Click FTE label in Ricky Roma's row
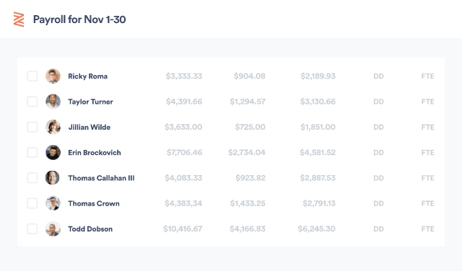The width and height of the screenshot is (462, 271). click(428, 76)
